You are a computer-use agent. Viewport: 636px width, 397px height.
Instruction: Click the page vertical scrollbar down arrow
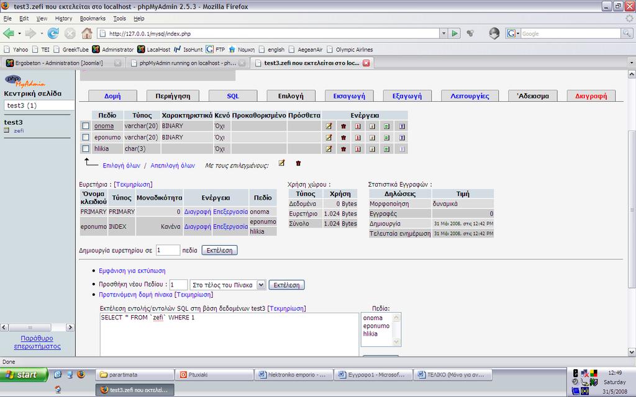(632, 352)
